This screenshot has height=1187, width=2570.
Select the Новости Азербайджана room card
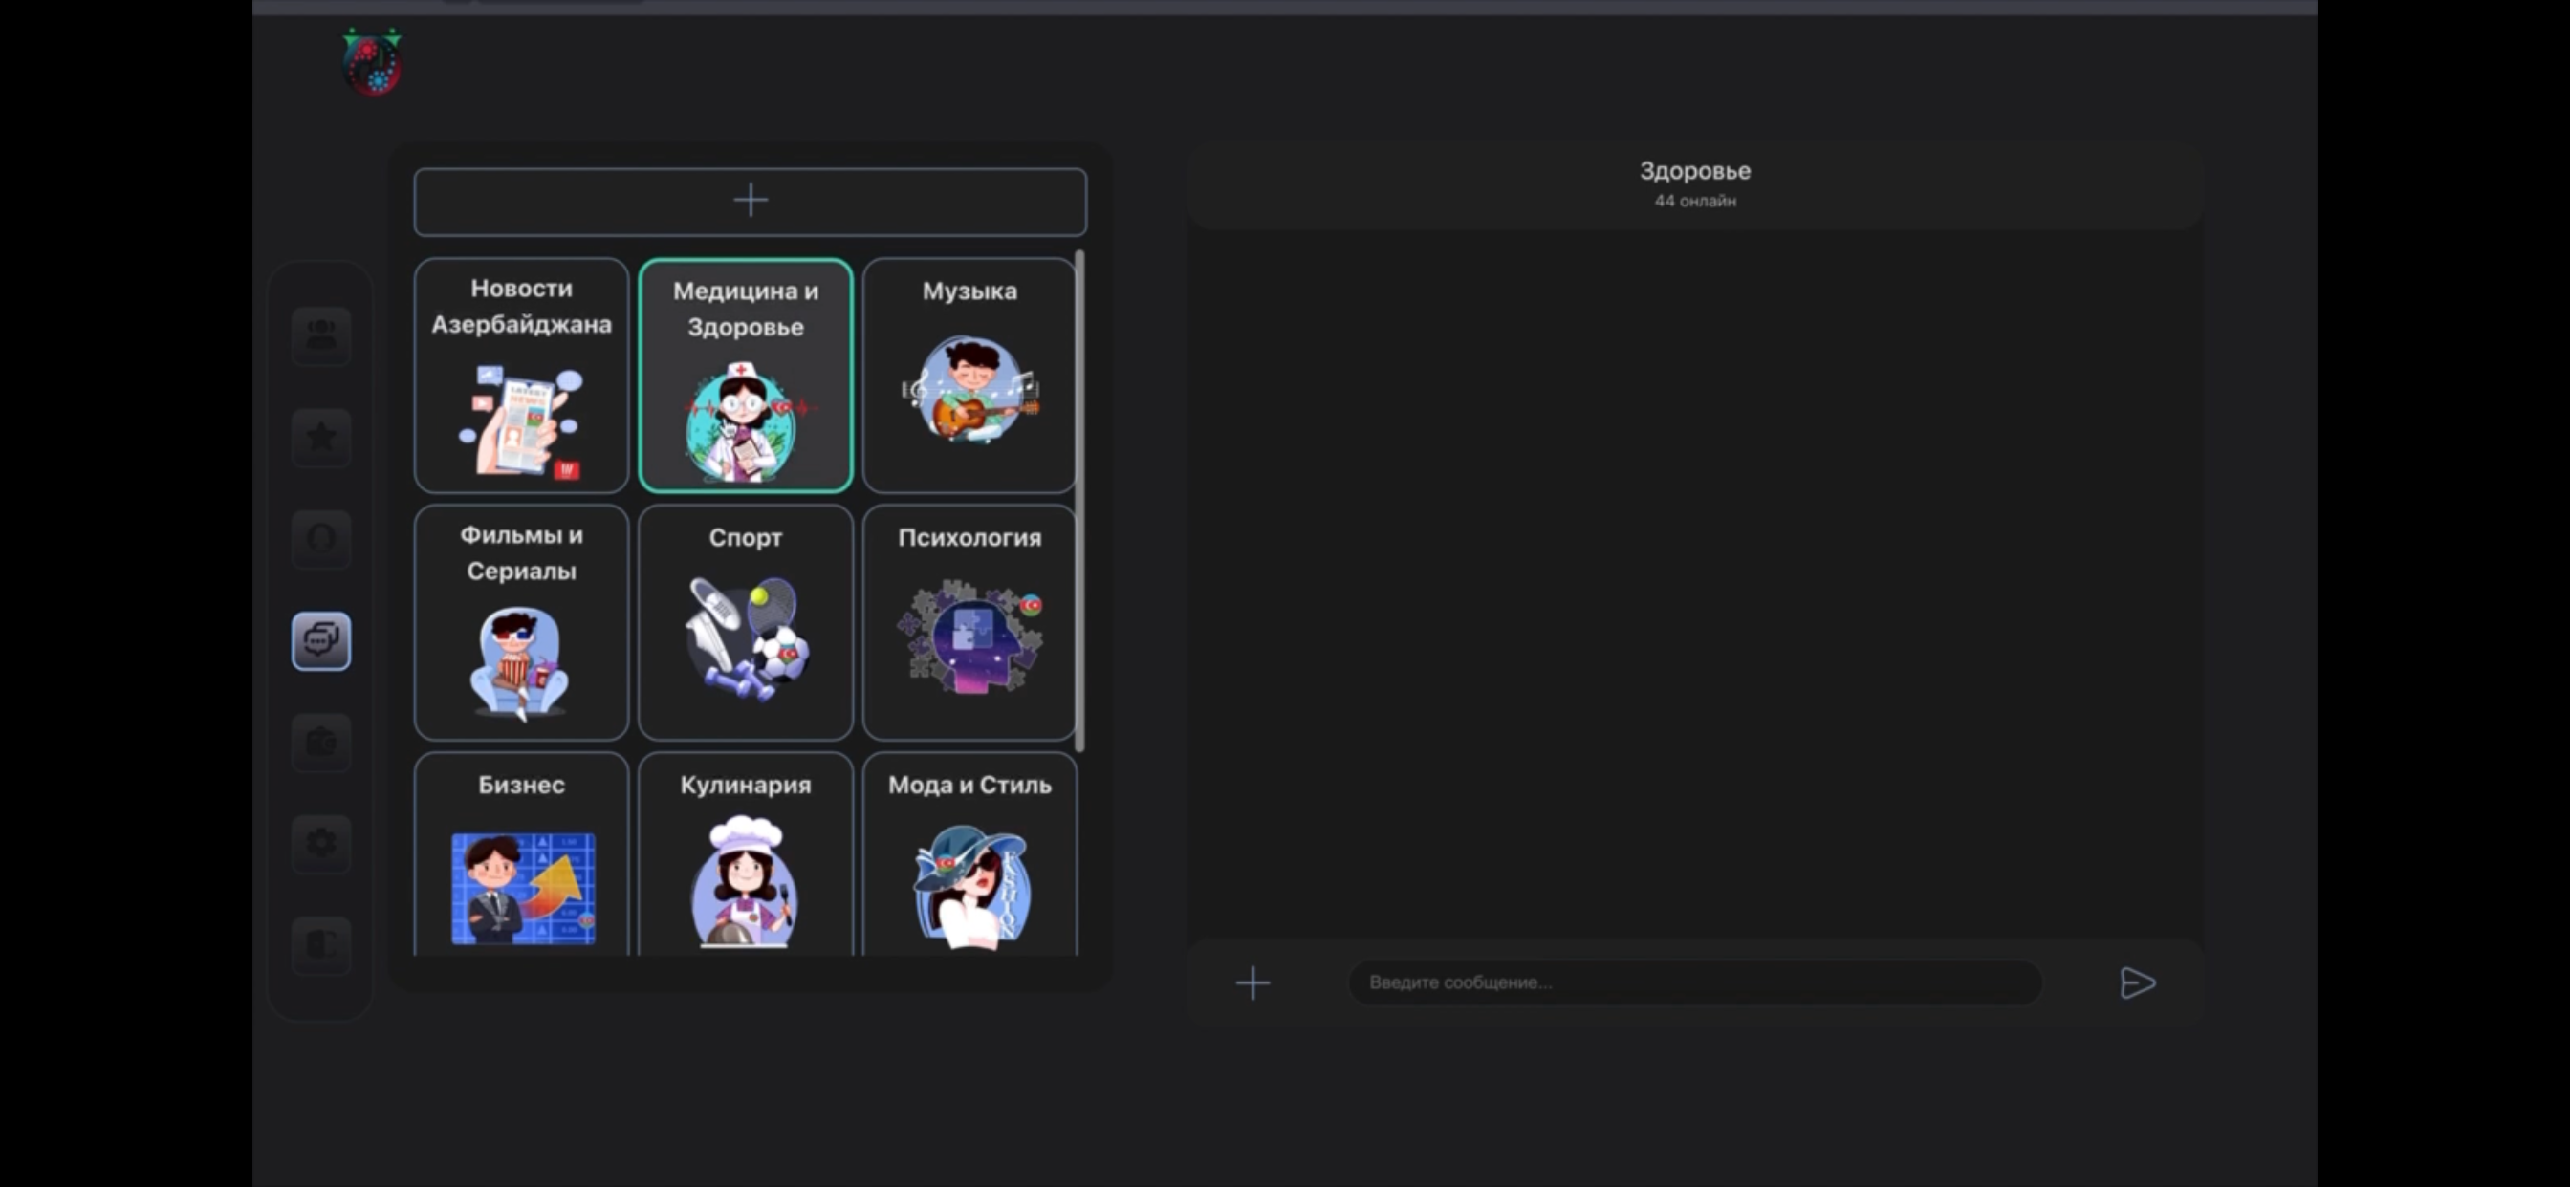[x=521, y=375]
